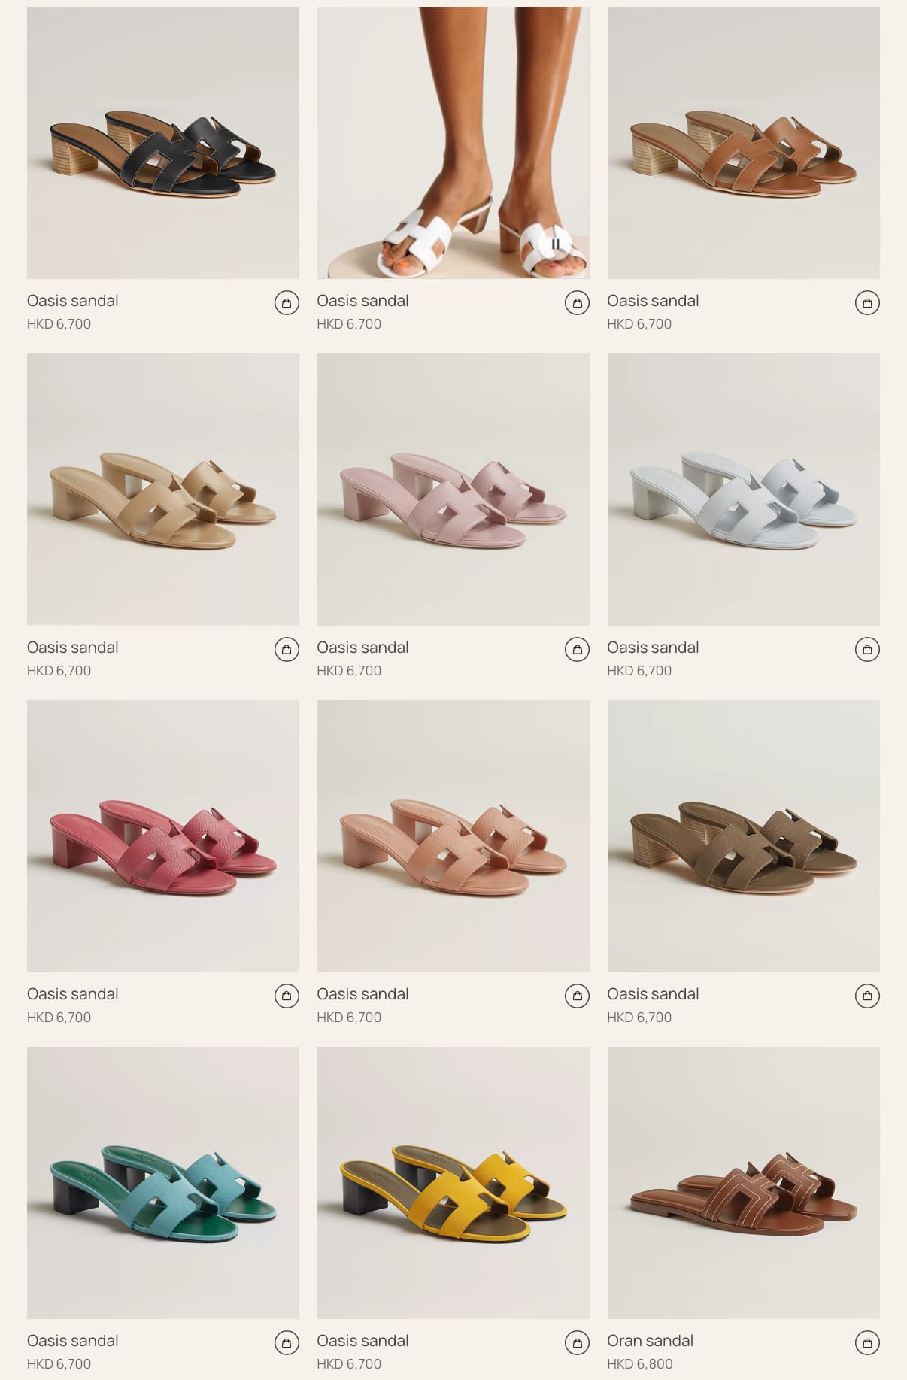The height and width of the screenshot is (1380, 907).
Task: Add black Oasis sandal to bag
Action: 287,303
